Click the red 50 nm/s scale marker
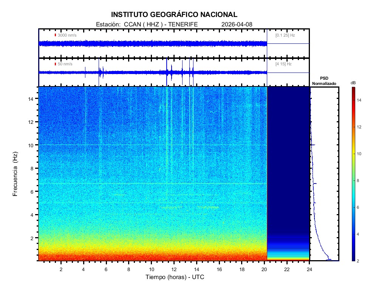This screenshot has width=387, height=290. coord(56,64)
